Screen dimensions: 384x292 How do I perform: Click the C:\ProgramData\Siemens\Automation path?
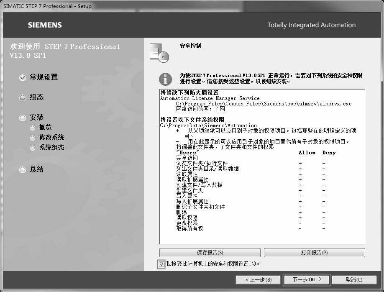[x=208, y=126]
